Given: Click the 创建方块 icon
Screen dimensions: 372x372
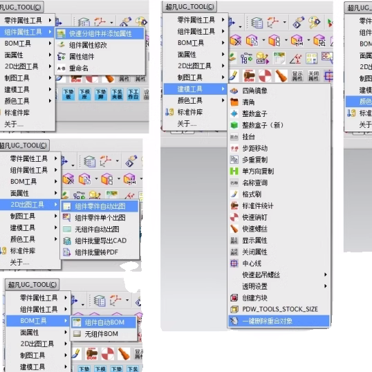Looking at the screenshot, I should pyautogui.click(x=234, y=298).
